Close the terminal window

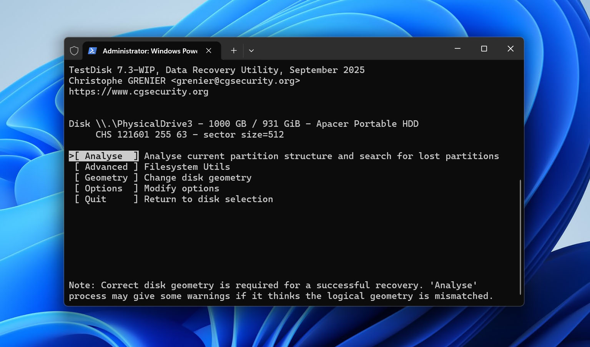pos(510,49)
